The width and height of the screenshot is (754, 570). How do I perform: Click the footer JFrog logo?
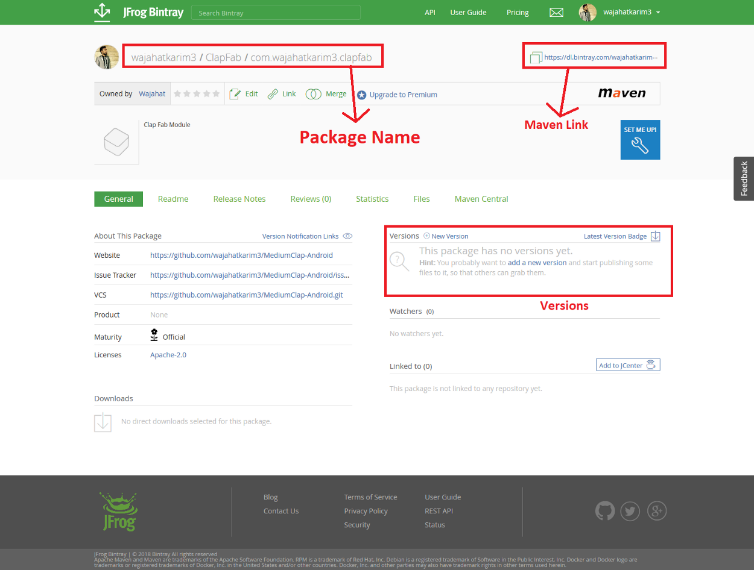coord(118,511)
